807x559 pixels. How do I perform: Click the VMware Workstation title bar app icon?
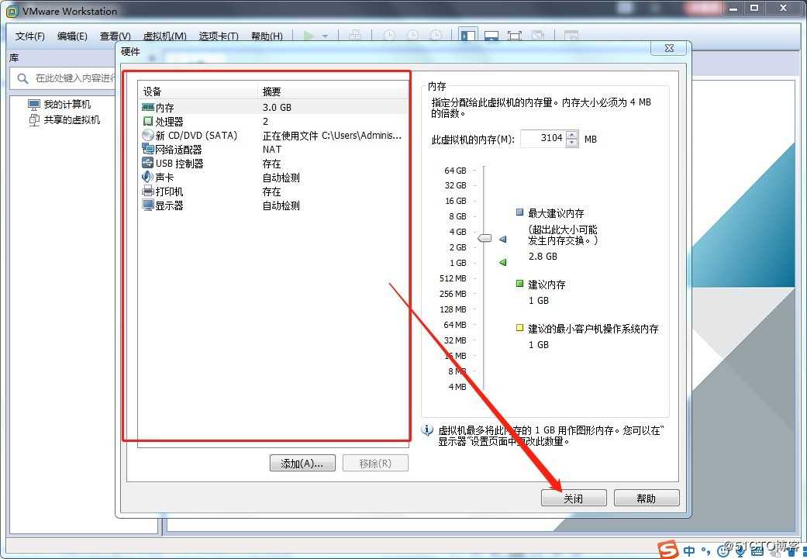(12, 11)
